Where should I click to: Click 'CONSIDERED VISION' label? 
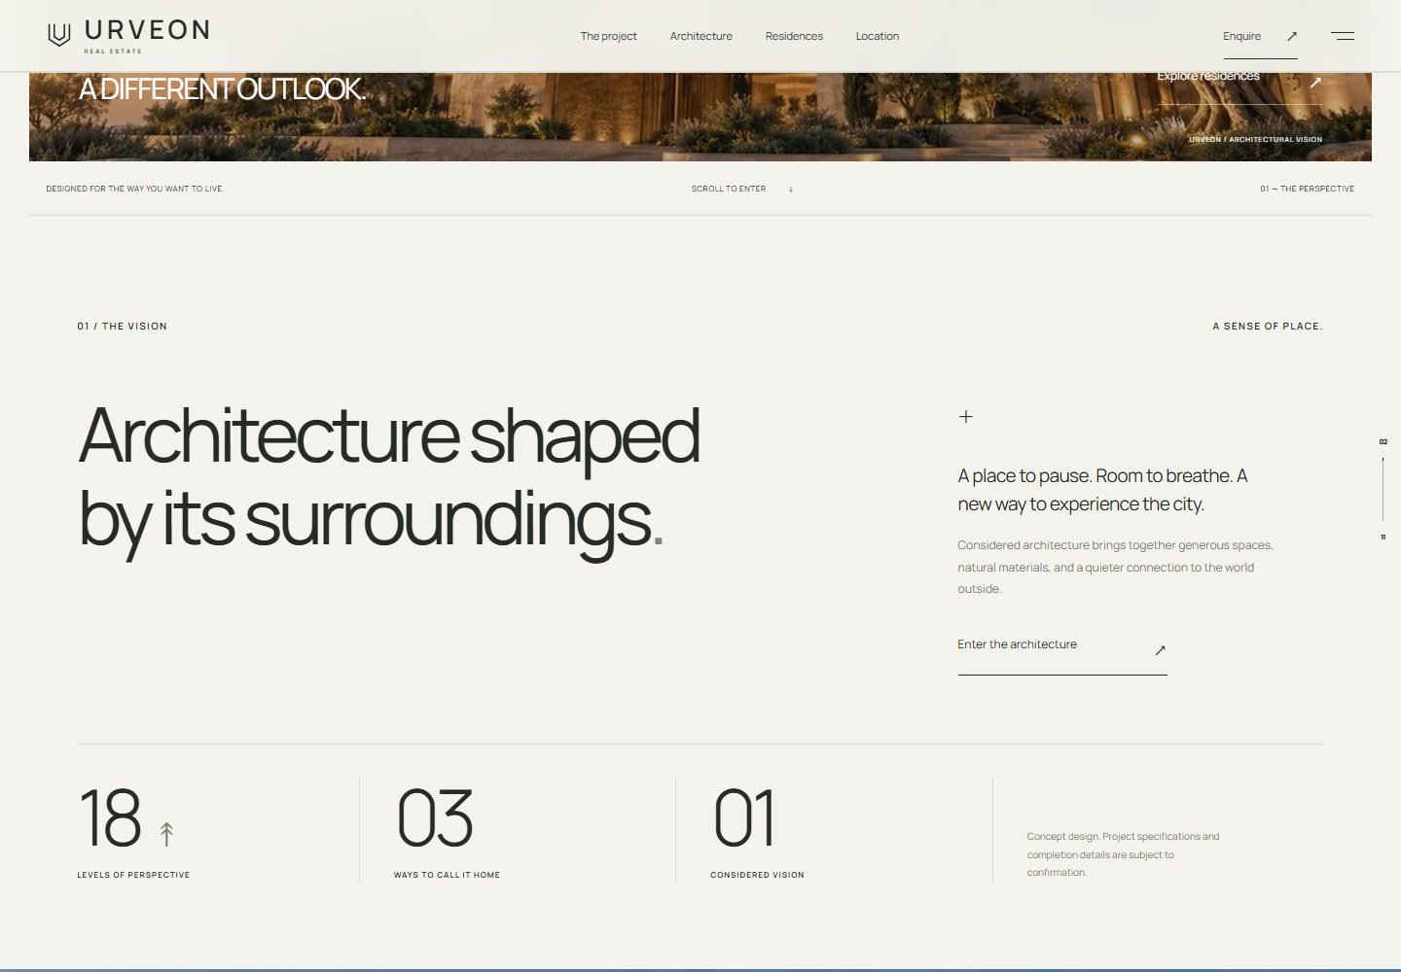757,875
